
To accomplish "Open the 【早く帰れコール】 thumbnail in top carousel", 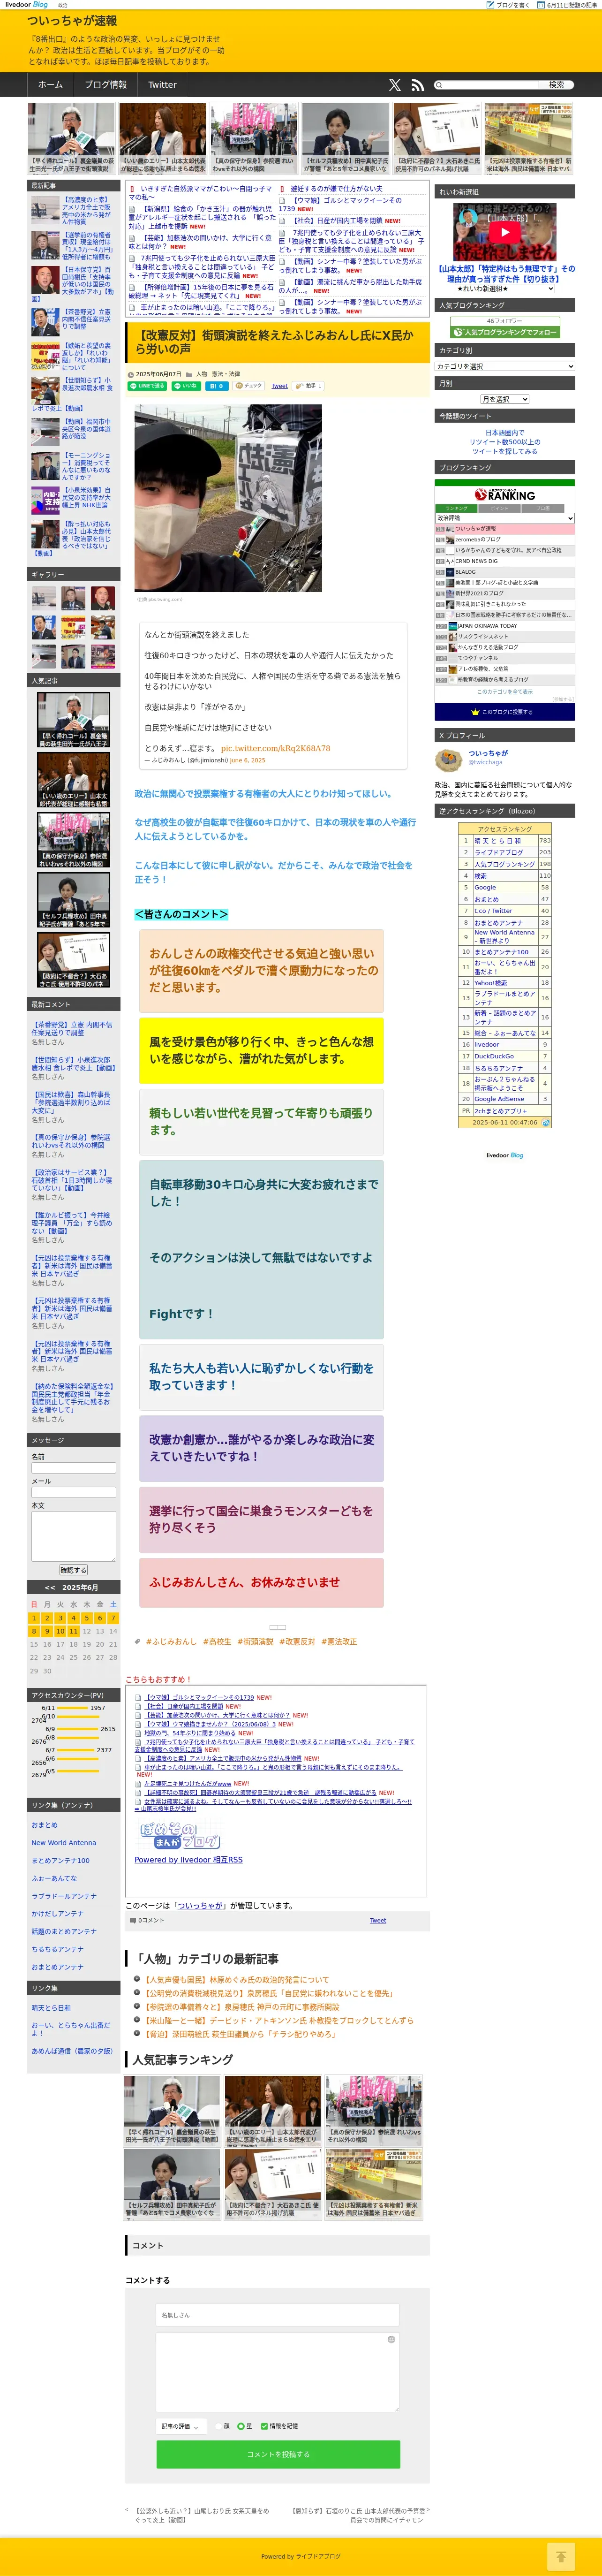I will [x=71, y=138].
